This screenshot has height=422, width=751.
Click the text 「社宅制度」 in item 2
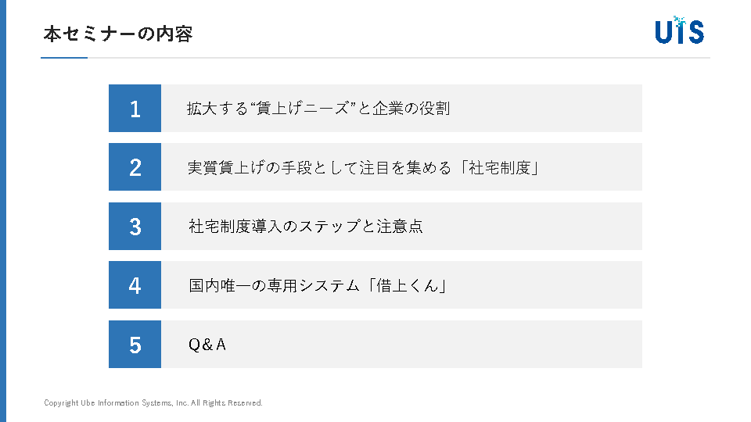pos(501,167)
